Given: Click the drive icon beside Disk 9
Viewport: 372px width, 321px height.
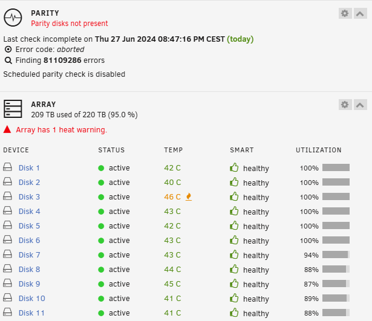Looking at the screenshot, I should (8, 283).
